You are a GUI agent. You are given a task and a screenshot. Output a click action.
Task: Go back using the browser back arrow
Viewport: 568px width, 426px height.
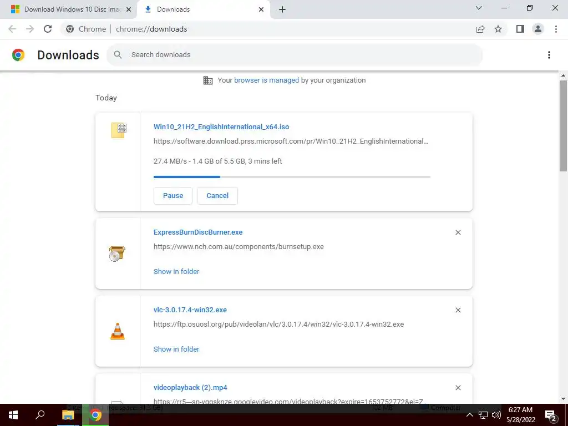point(12,29)
